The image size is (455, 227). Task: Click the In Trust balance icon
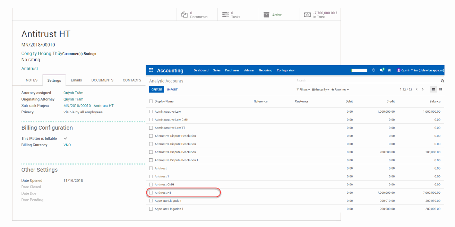point(307,15)
